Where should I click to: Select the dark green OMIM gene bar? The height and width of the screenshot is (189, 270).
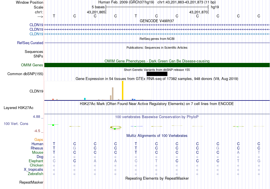[x=157, y=65]
